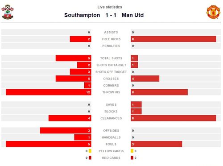223x166 pixels.
Task: Click Southampton's red card icon
Action: 90,158
